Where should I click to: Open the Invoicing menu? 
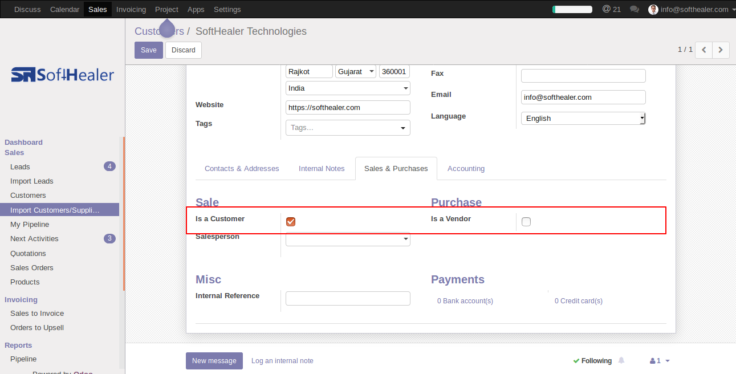131,9
